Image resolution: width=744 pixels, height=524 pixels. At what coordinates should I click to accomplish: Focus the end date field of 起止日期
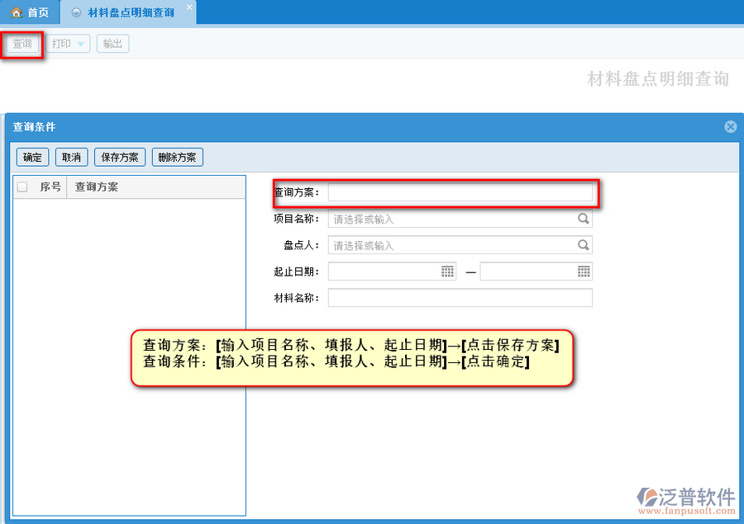tap(537, 271)
